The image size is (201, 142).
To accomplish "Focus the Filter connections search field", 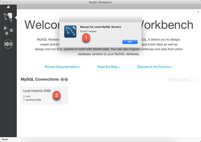I will [182, 80].
